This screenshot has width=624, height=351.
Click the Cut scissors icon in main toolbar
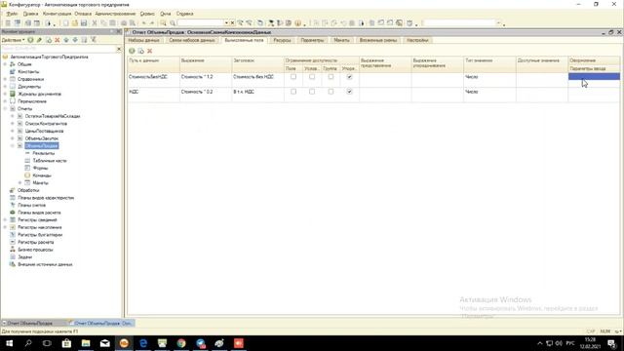(95, 23)
